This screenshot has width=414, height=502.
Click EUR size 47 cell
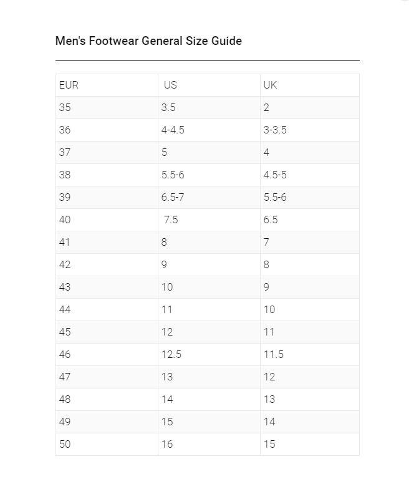65,377
